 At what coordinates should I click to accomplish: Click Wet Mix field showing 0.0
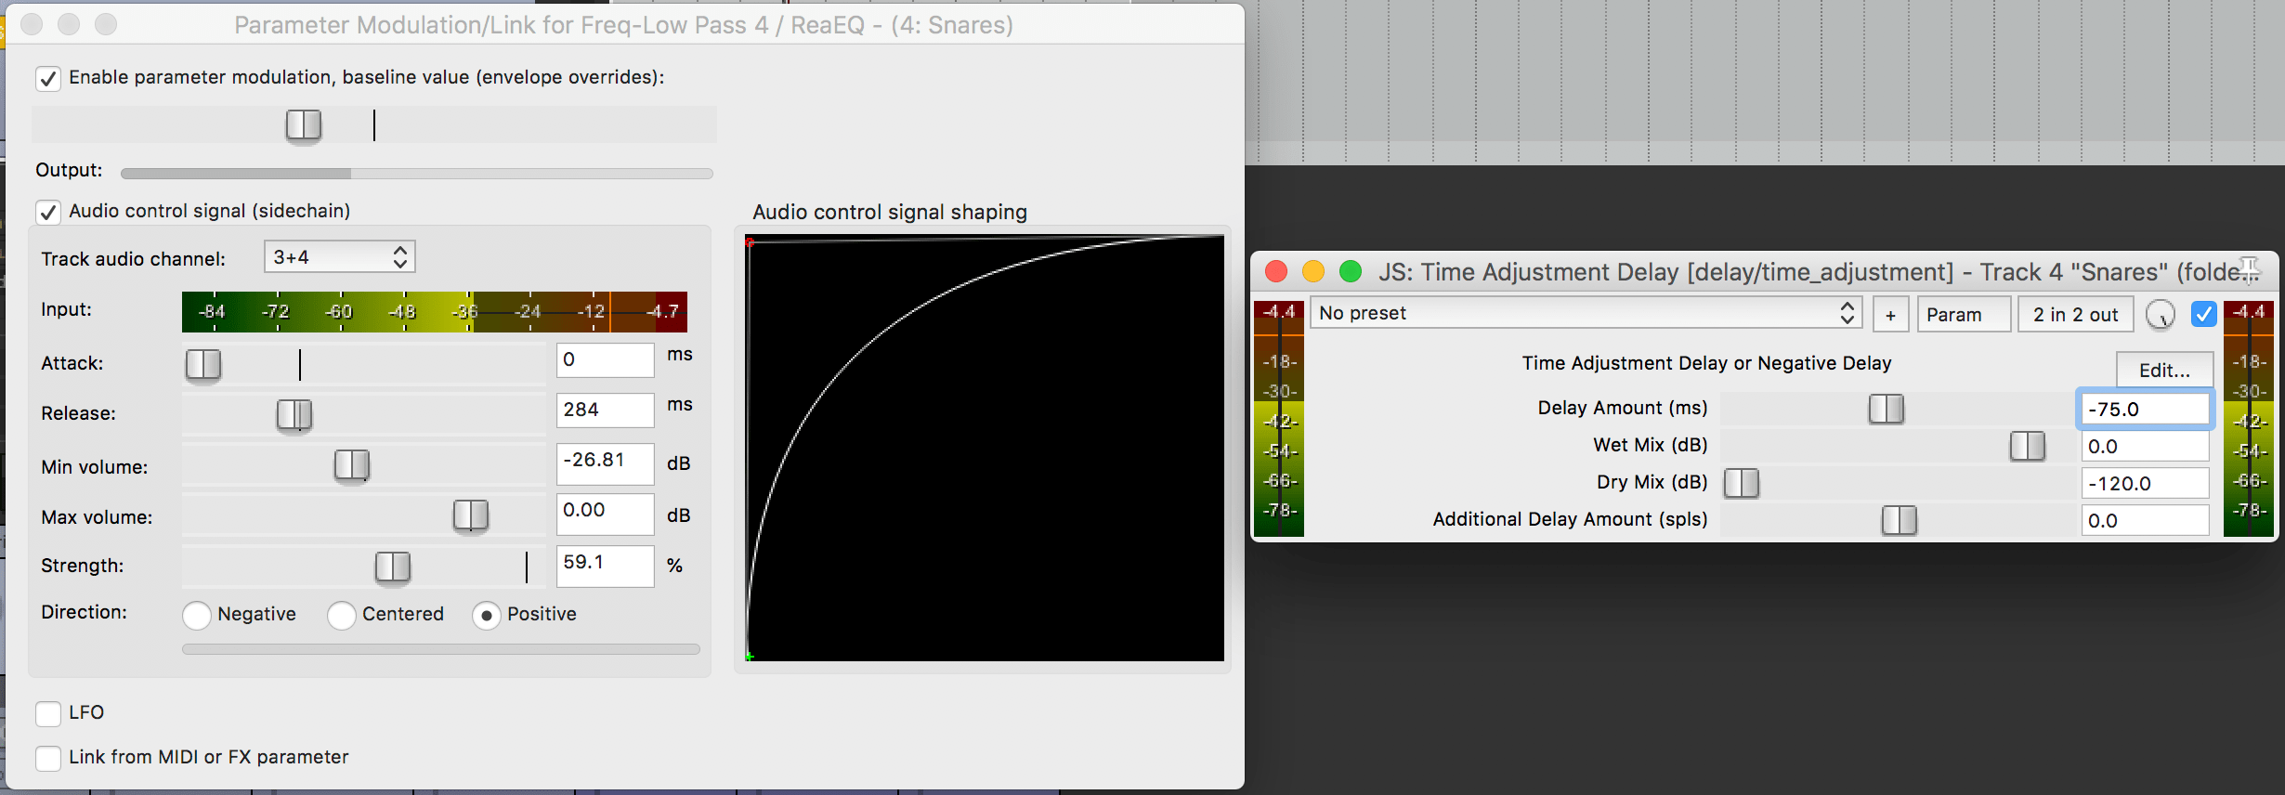point(2145,447)
